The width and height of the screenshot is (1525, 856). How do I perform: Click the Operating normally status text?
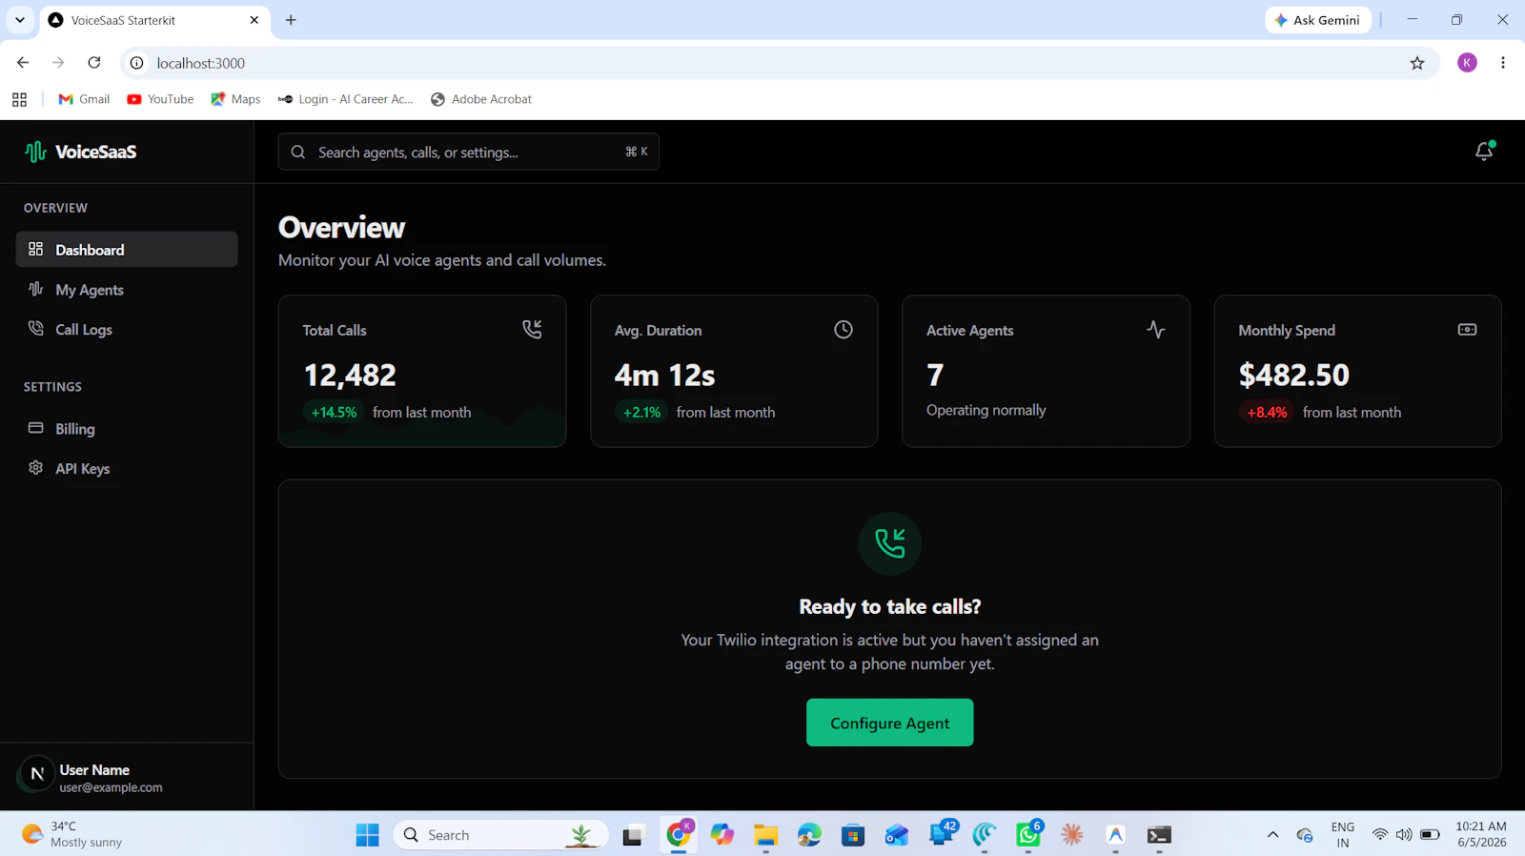coord(986,410)
